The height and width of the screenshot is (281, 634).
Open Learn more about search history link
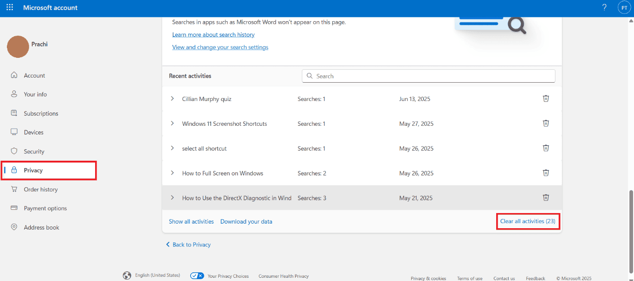pyautogui.click(x=213, y=35)
